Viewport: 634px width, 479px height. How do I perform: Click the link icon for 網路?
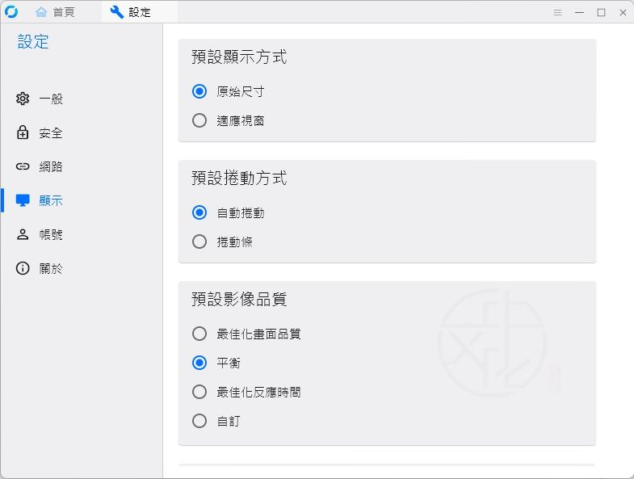[x=23, y=166]
